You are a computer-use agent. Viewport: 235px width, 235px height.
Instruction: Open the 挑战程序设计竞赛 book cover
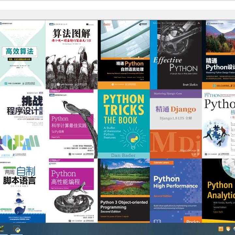coord(23,124)
